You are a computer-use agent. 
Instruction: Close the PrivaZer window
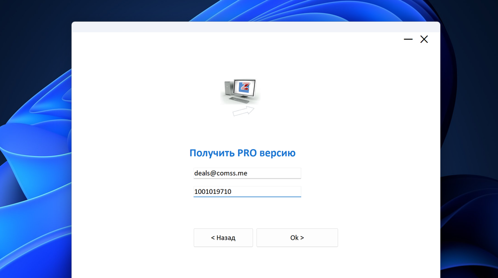click(x=424, y=39)
